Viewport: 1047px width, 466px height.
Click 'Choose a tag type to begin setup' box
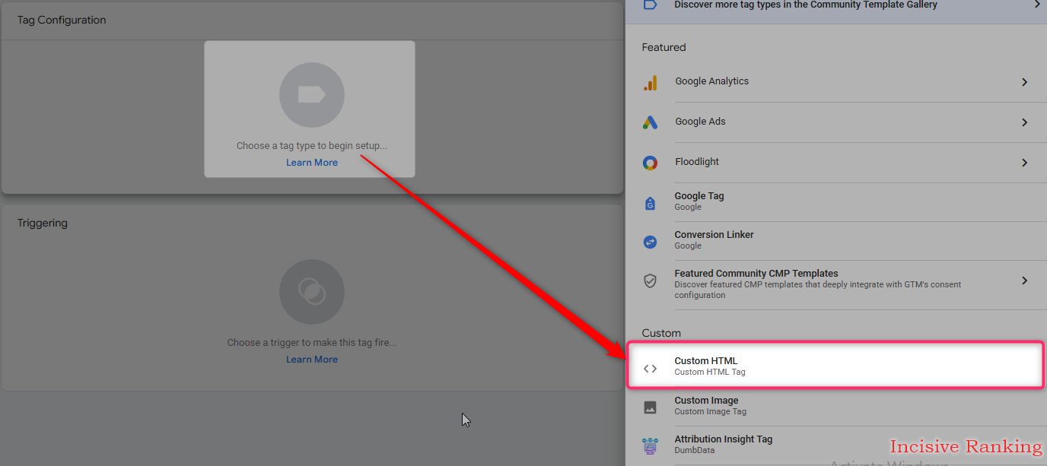(x=310, y=109)
